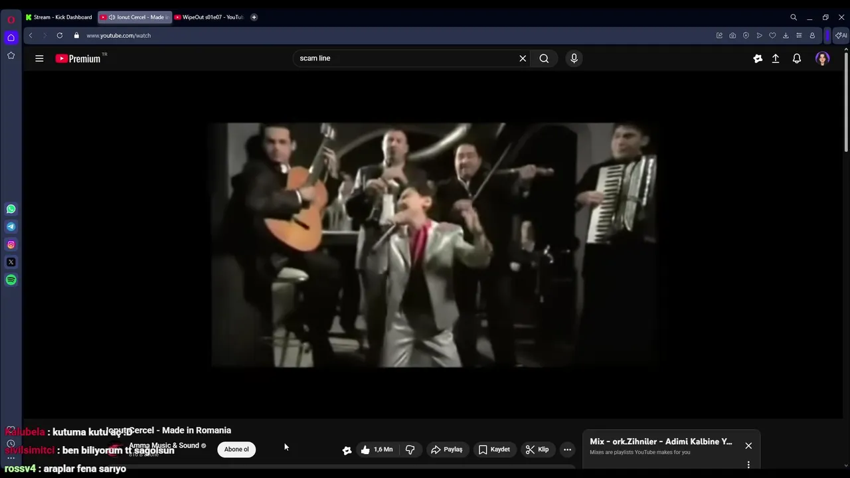Open the Mix playlist three-dot options menu
850x478 pixels.
(748, 465)
